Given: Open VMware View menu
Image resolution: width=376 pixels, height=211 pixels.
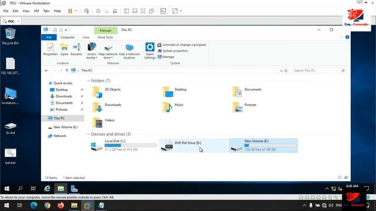Looking at the screenshot, I should [26, 11].
